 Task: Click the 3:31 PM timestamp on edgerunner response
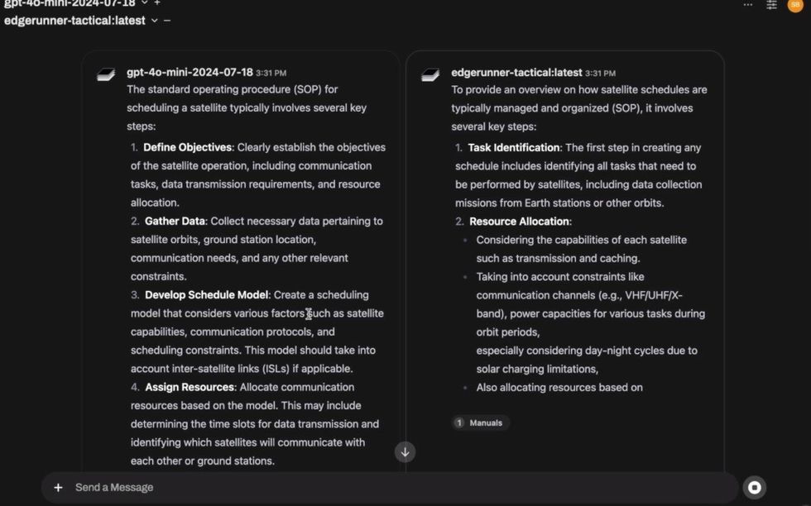pyautogui.click(x=600, y=74)
